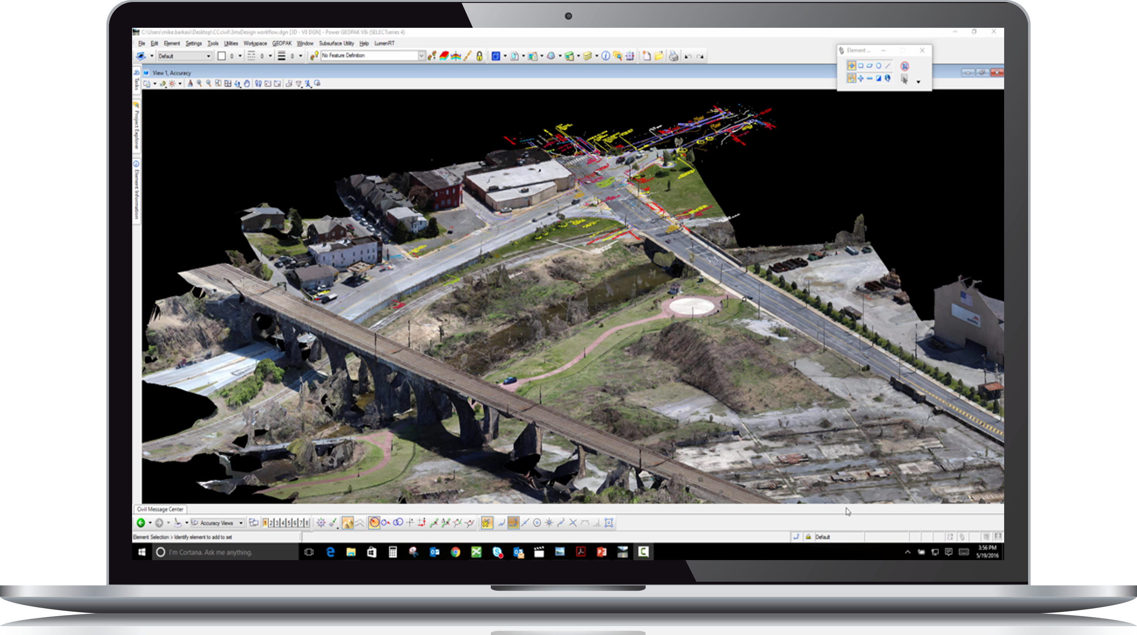1137x635 pixels.
Task: Select the Walk tool in the view toolbar
Action: pyautogui.click(x=259, y=83)
